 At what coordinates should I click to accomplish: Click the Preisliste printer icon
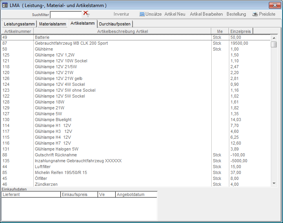click(255, 14)
